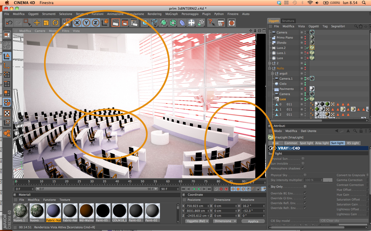Toggle the Z axis lock

pos(96,23)
